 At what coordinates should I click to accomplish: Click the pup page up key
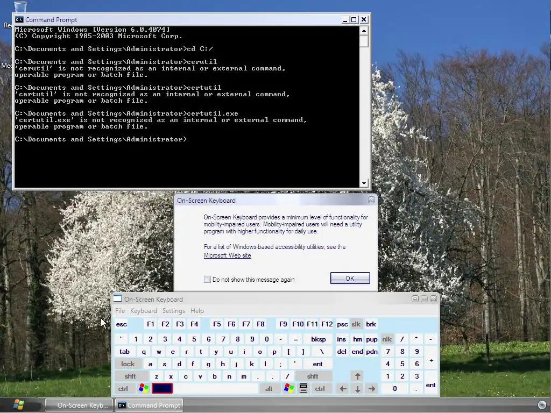[x=371, y=339]
